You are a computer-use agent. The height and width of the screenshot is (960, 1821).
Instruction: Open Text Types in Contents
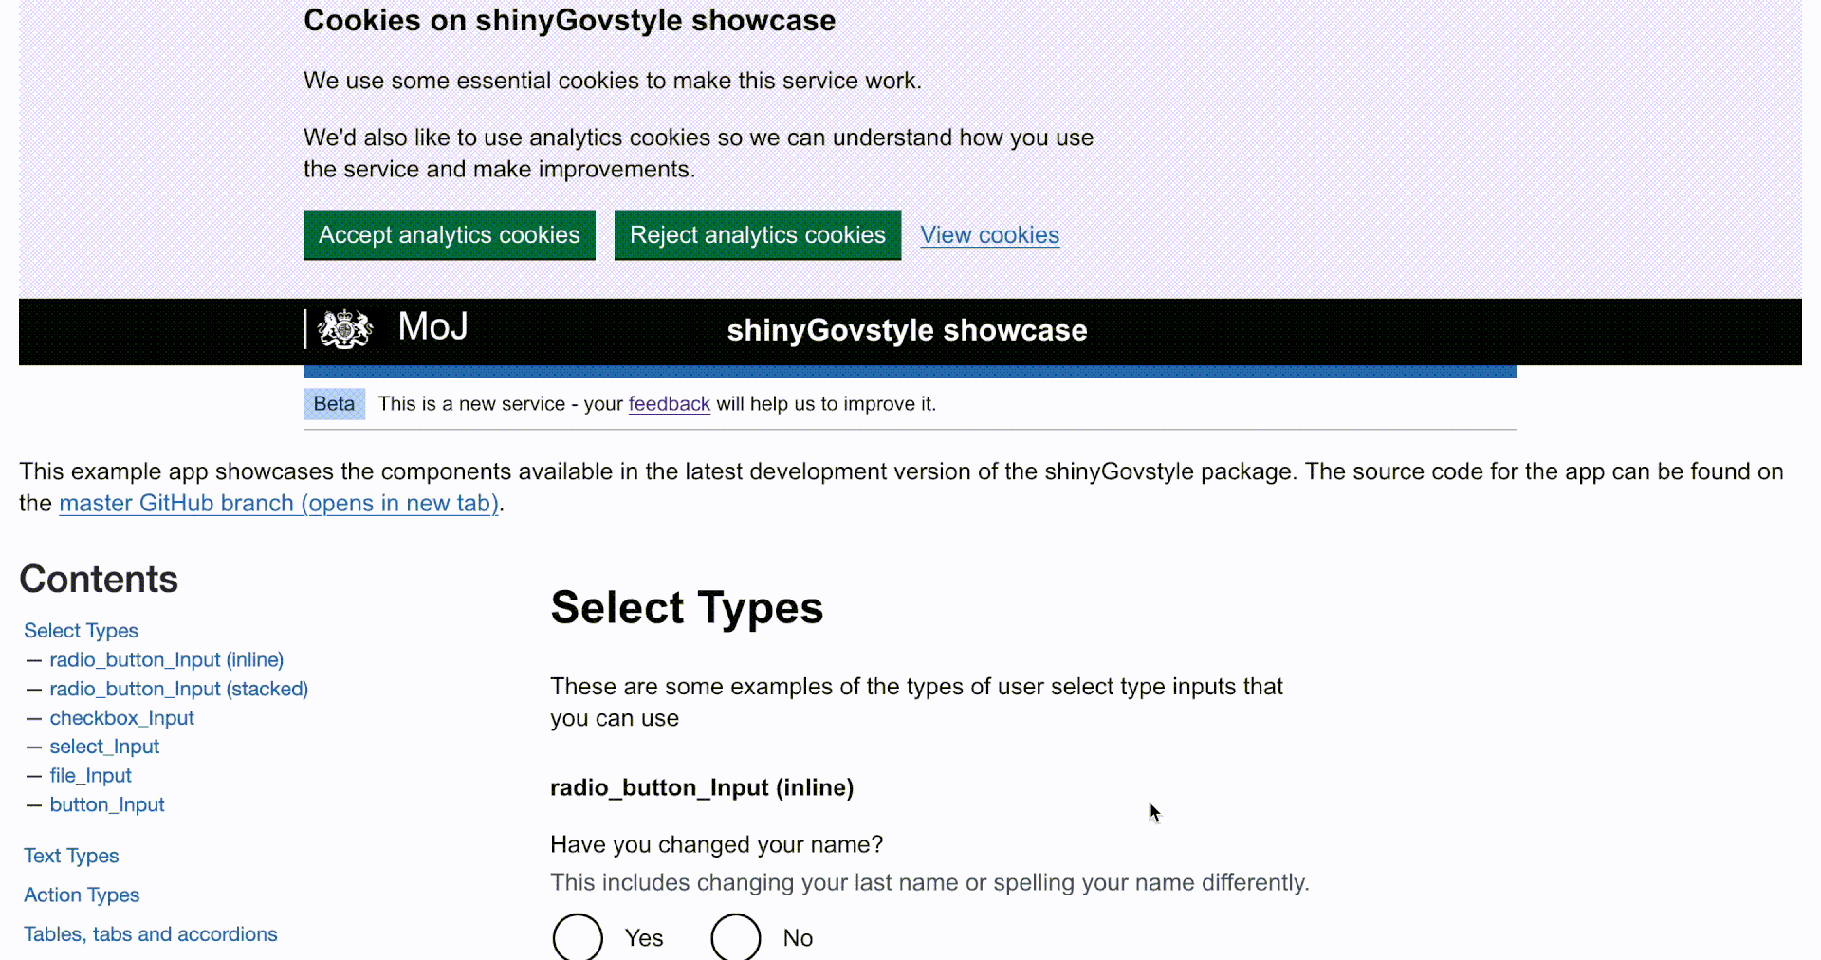click(x=71, y=856)
